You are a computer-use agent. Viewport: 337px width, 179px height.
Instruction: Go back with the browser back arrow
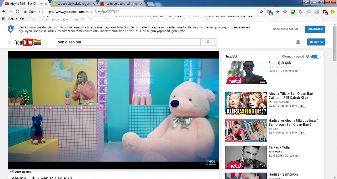tap(4, 12)
